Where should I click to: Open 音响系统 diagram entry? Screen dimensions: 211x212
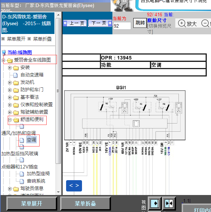click(36, 181)
